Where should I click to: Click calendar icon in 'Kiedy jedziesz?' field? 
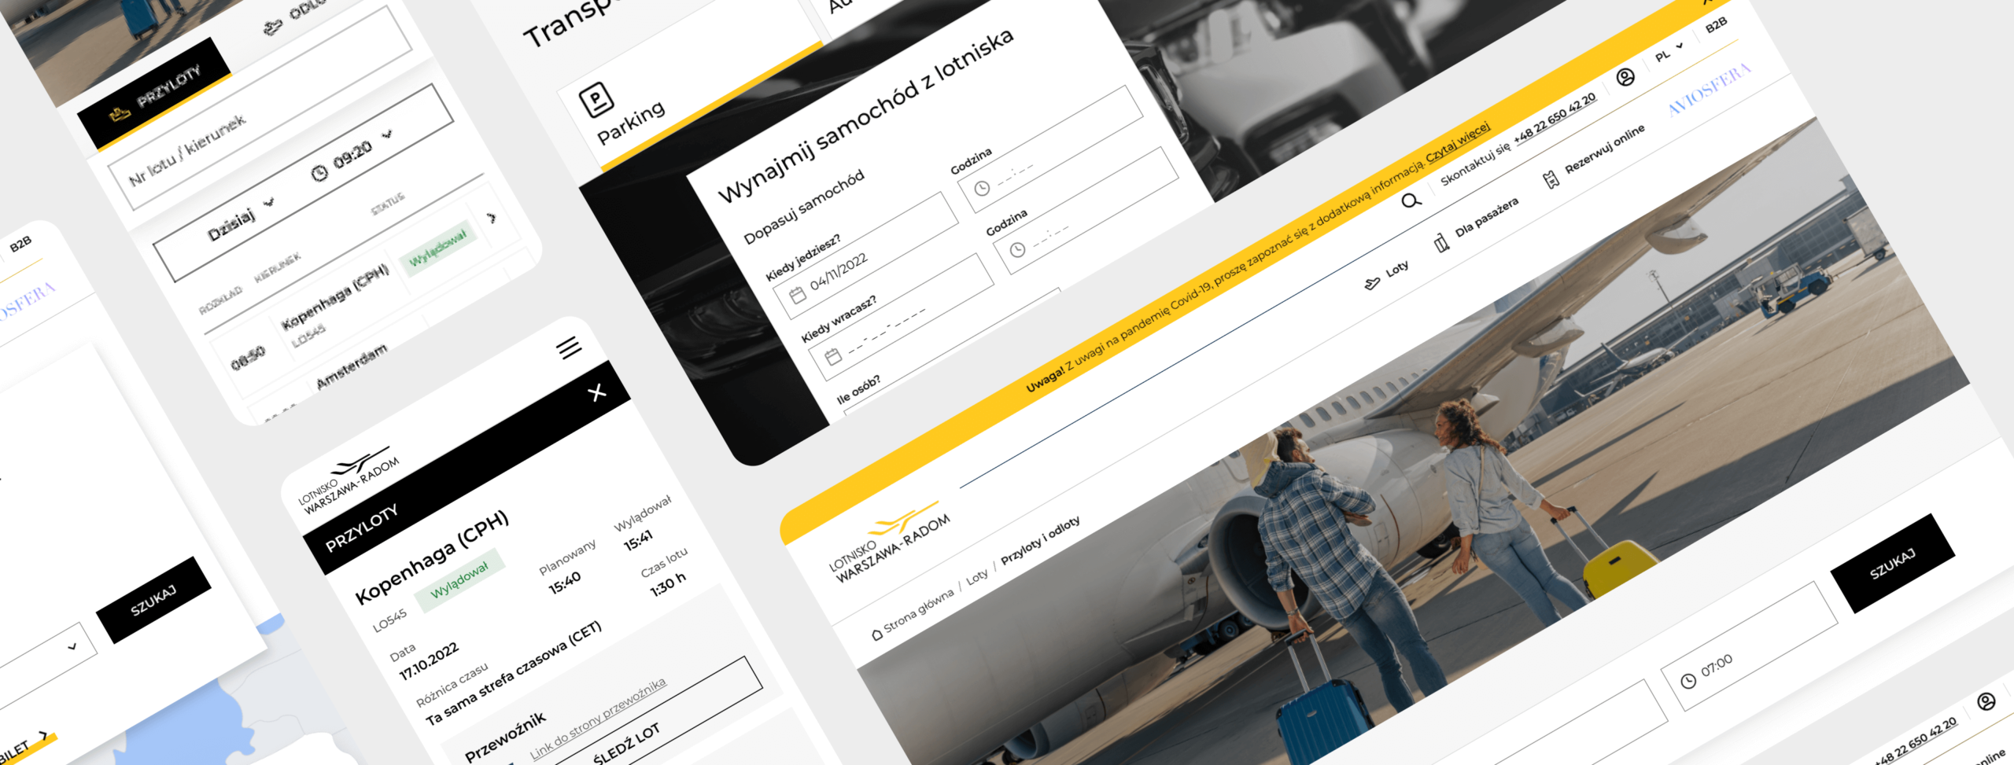798,296
